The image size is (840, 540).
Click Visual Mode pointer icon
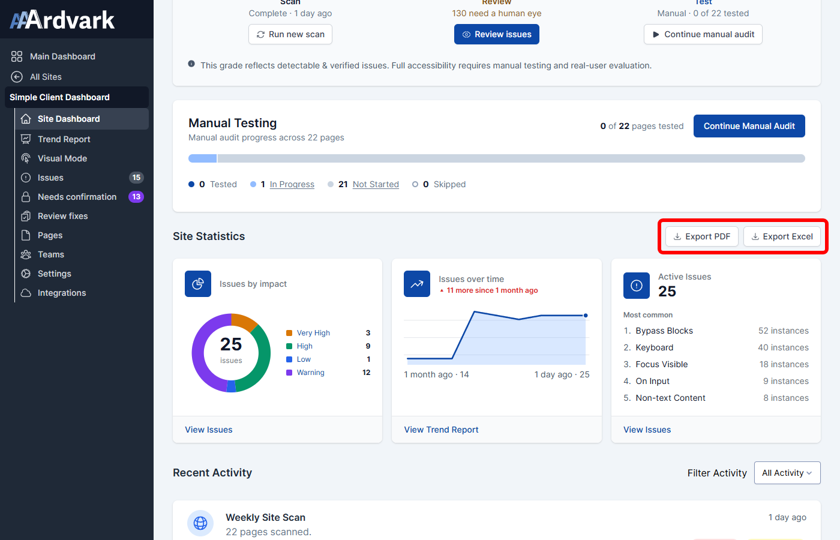26,158
